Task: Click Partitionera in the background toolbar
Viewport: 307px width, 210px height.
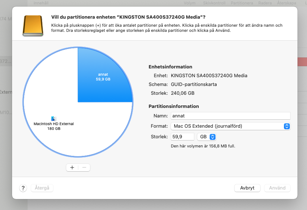Action: click(x=242, y=3)
